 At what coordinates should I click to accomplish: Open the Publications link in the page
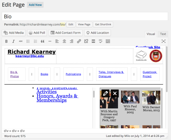73,74
